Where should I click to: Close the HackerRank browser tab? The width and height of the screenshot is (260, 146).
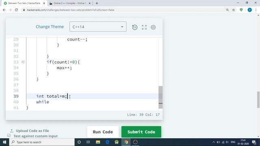coord(44,3)
